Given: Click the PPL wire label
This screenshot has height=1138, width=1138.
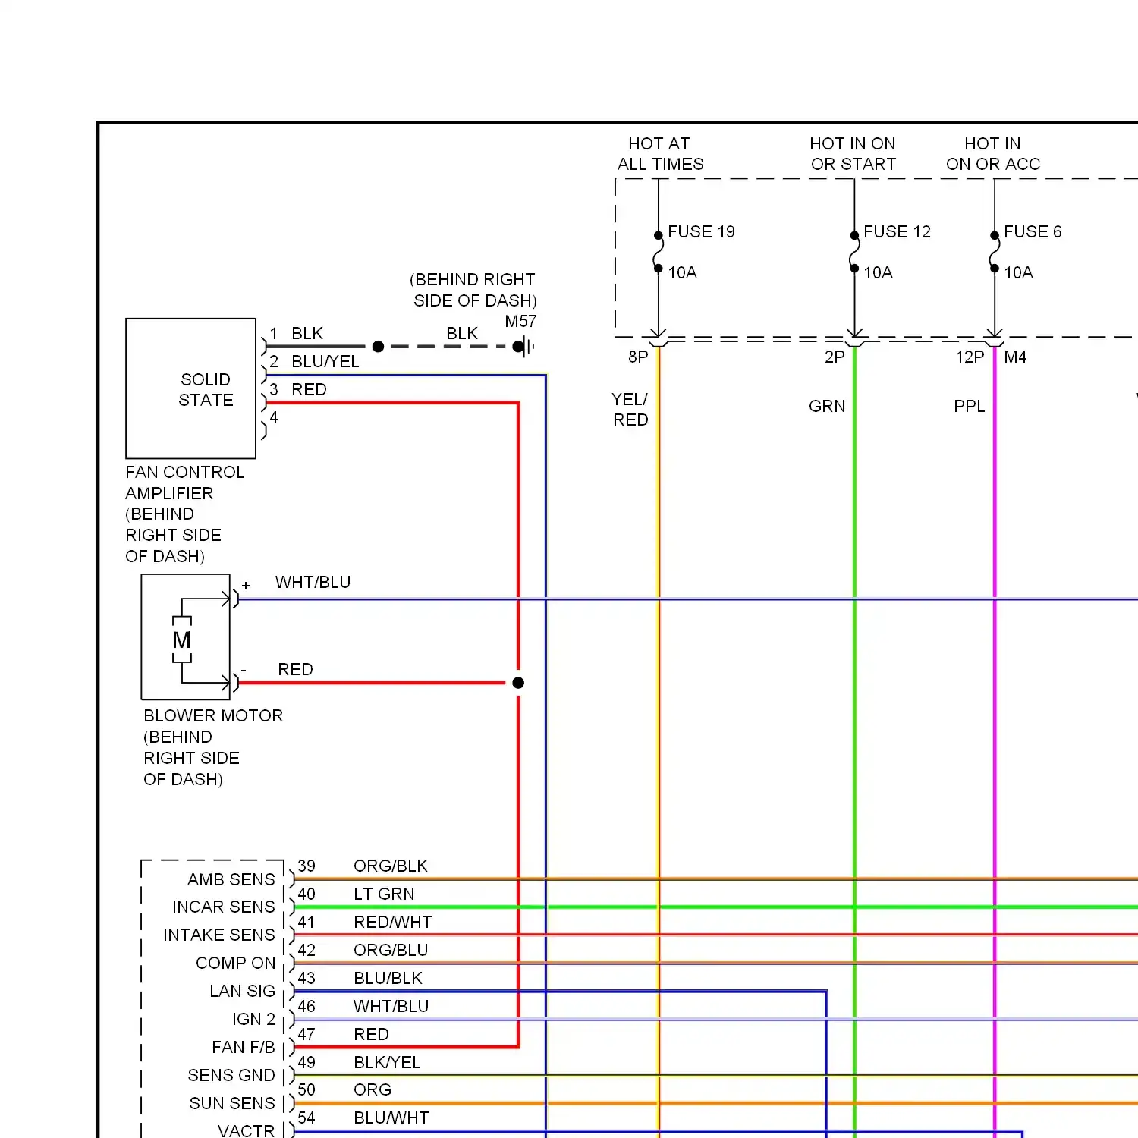Looking at the screenshot, I should [x=970, y=407].
